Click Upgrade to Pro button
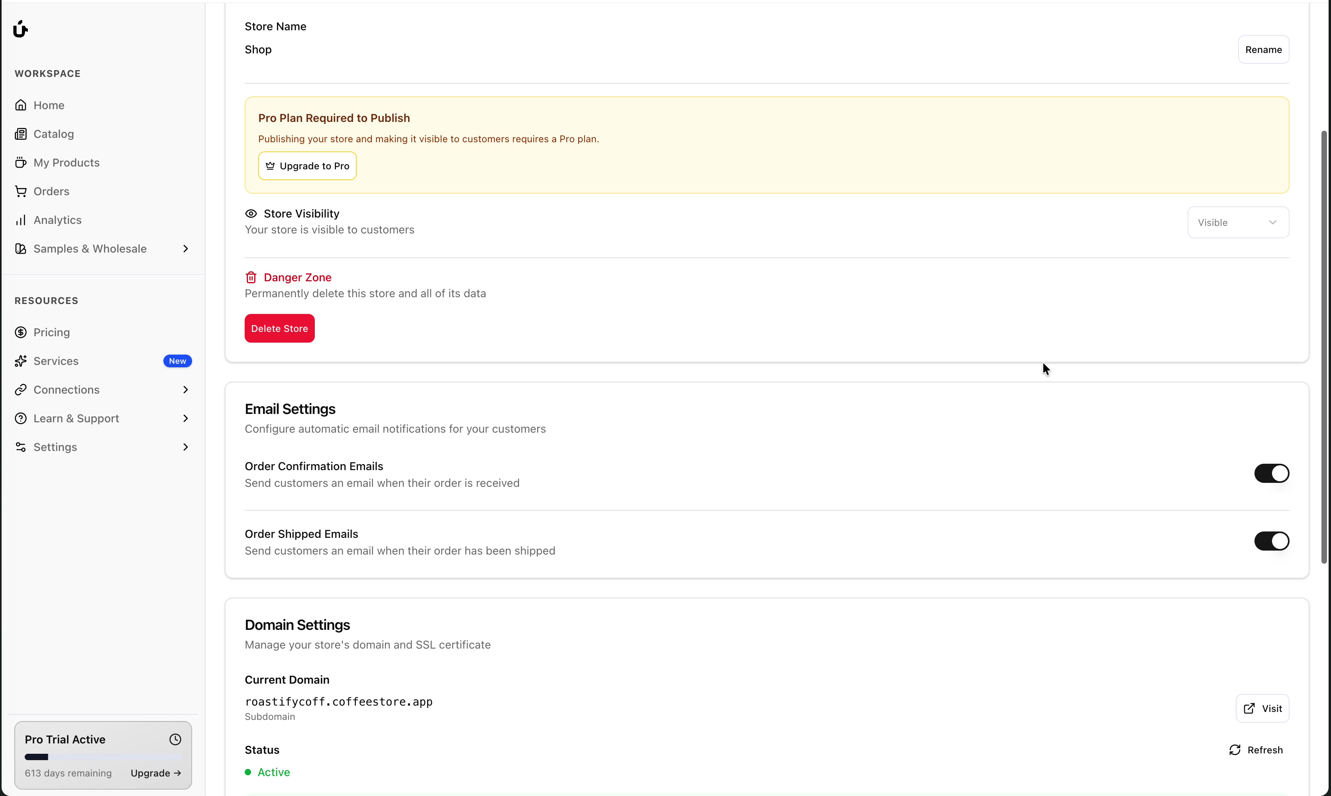The width and height of the screenshot is (1331, 796). point(307,166)
